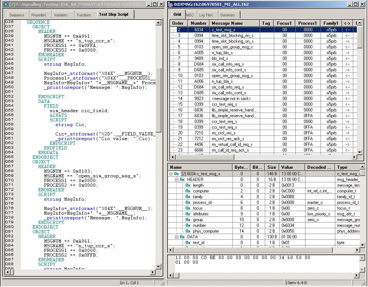
Task: Click the hex icon beside the family field
Action: (188, 197)
